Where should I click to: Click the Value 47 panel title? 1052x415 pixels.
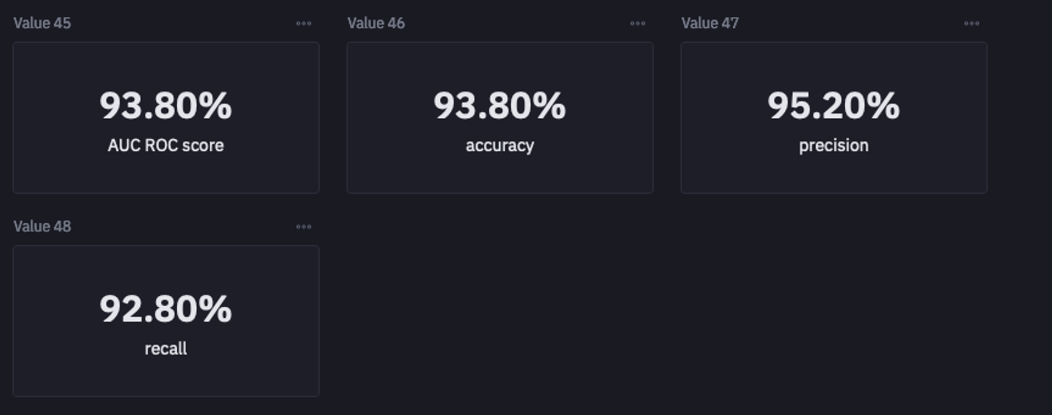710,23
